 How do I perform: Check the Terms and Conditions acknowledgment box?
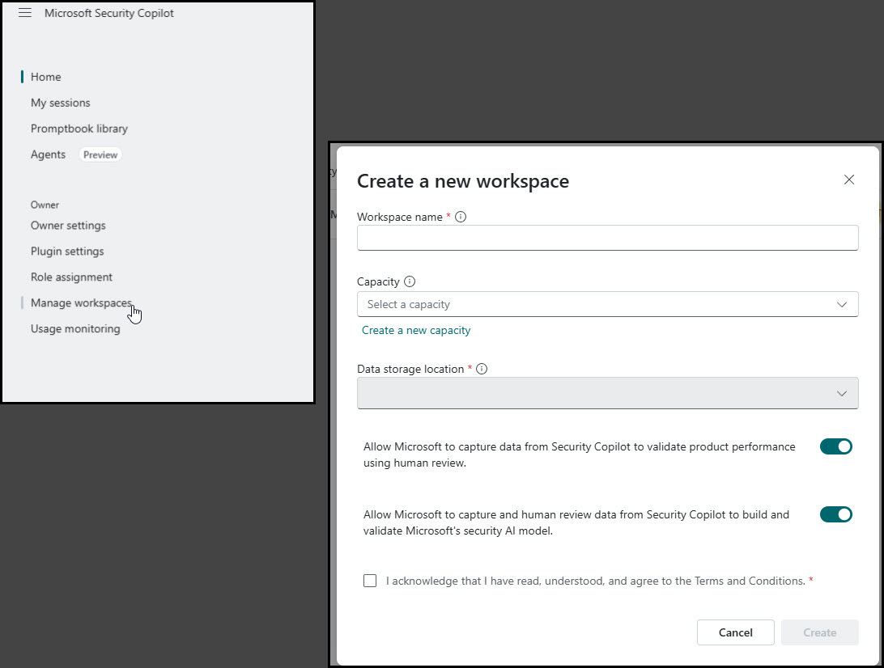point(370,581)
